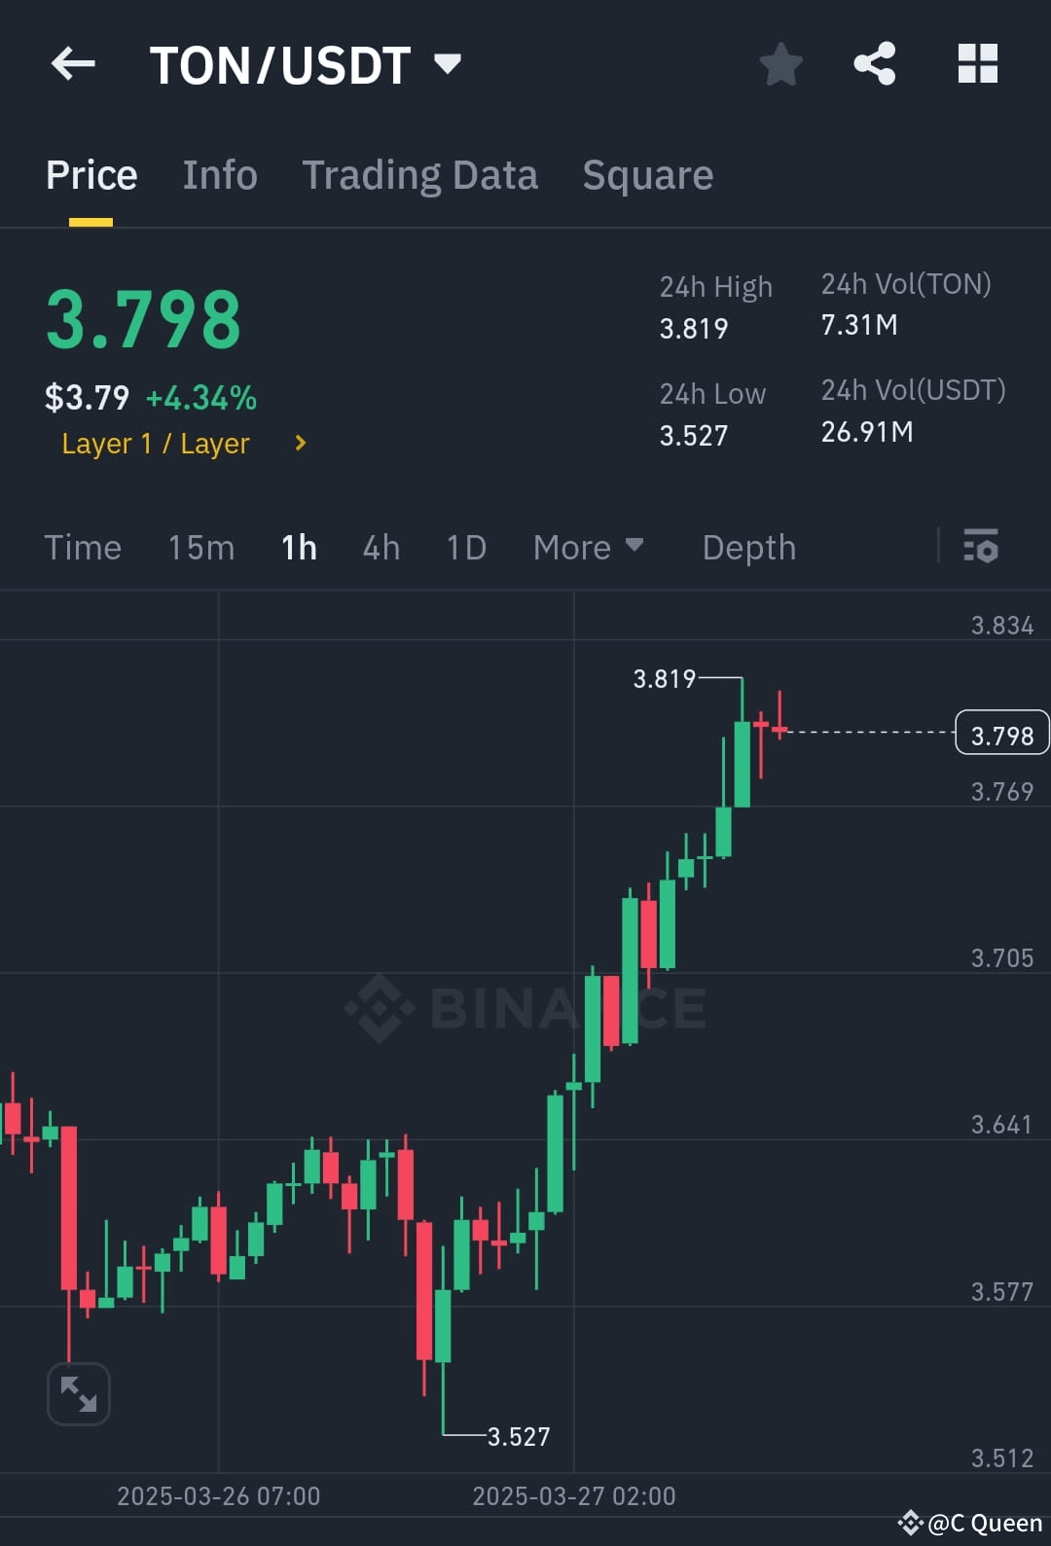Switch chart to 15m interval
The image size is (1051, 1546).
tap(200, 548)
